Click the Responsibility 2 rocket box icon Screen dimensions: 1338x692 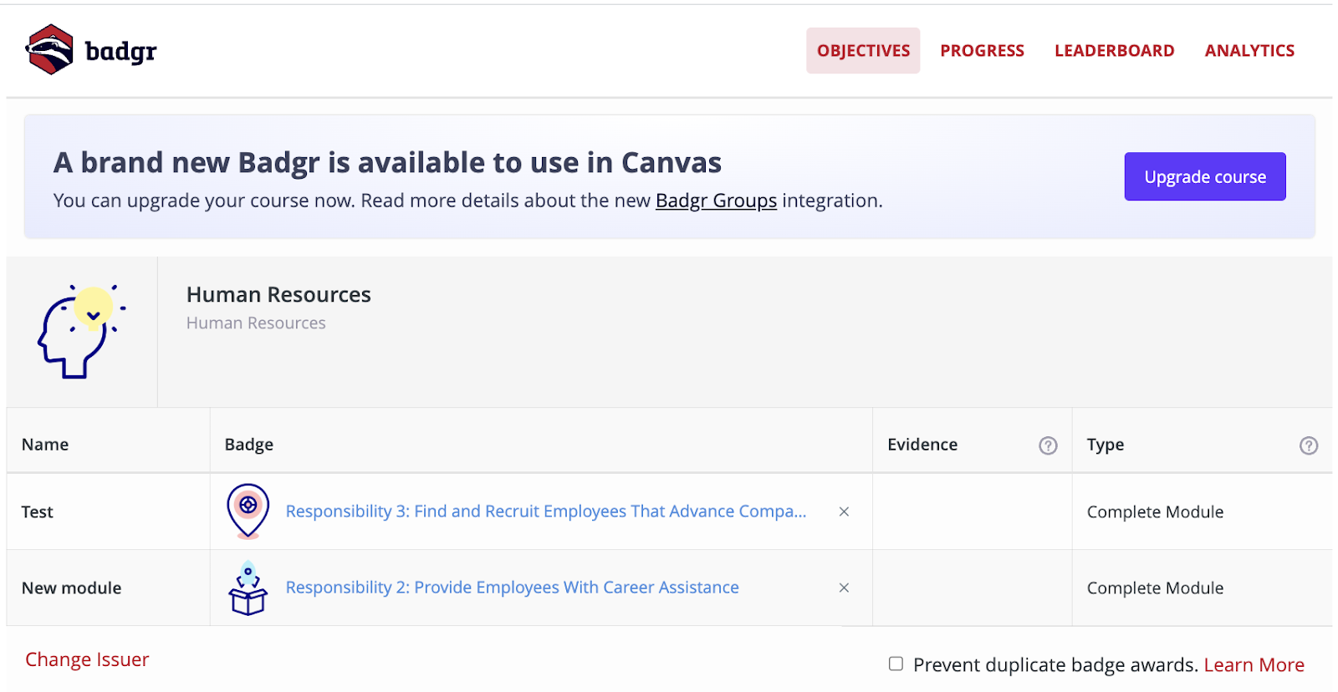[x=248, y=588]
